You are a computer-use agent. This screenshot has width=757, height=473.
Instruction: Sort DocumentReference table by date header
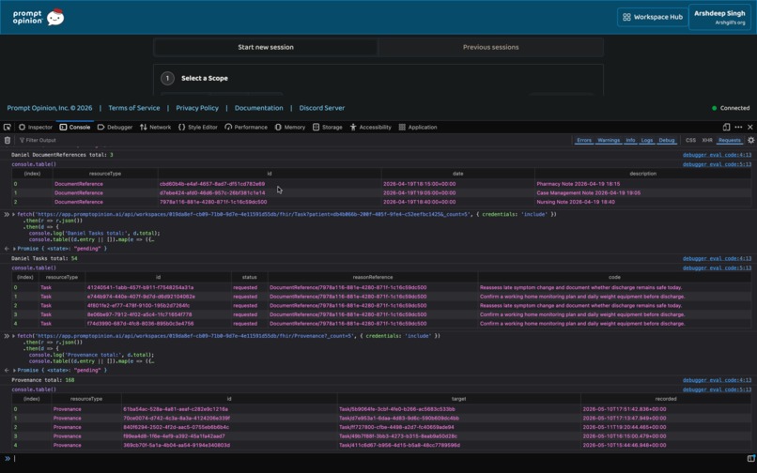(x=457, y=174)
